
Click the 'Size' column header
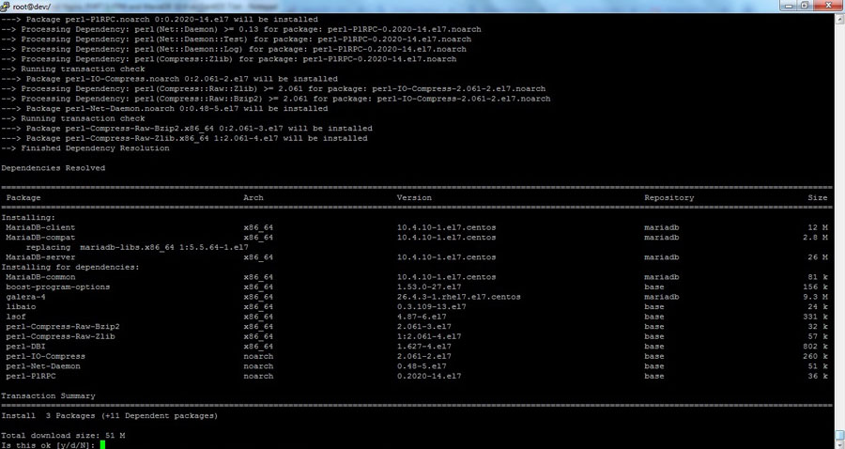(817, 198)
